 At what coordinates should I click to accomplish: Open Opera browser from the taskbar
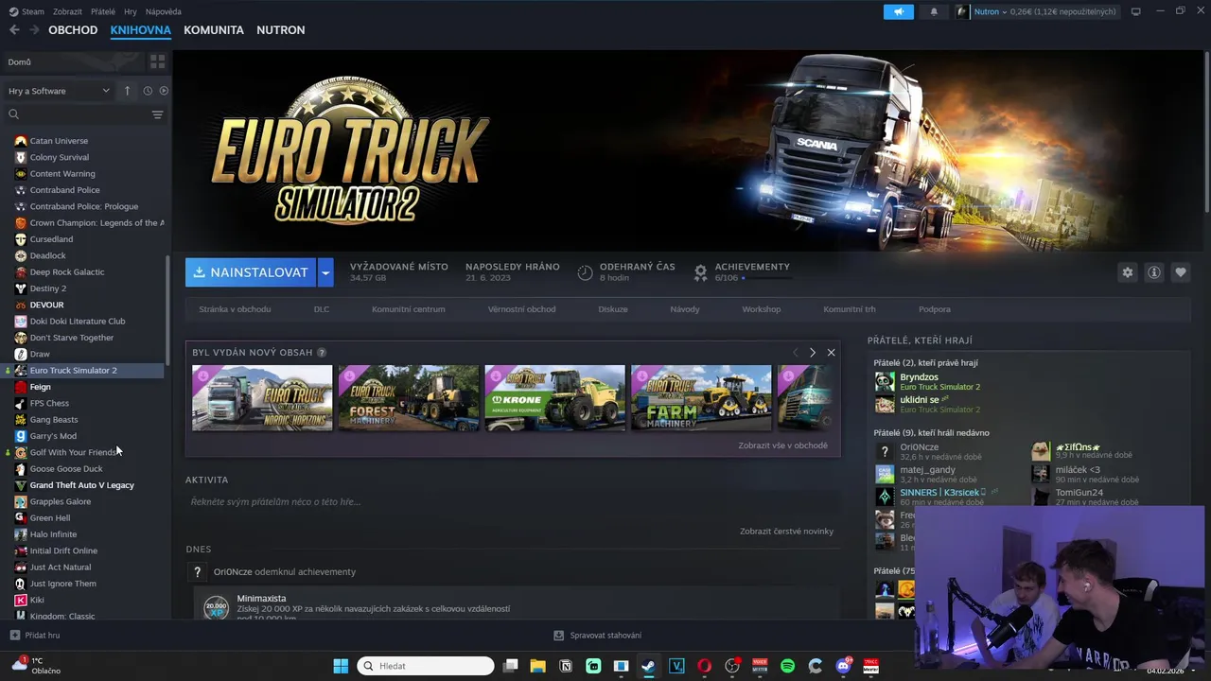[x=704, y=666]
